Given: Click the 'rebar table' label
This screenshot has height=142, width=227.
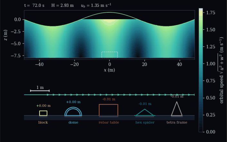Looking at the screenshot, I should point(109,122).
